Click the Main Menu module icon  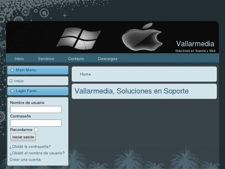point(12,70)
